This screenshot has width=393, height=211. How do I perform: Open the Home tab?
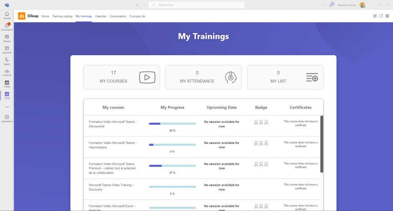pyautogui.click(x=45, y=16)
